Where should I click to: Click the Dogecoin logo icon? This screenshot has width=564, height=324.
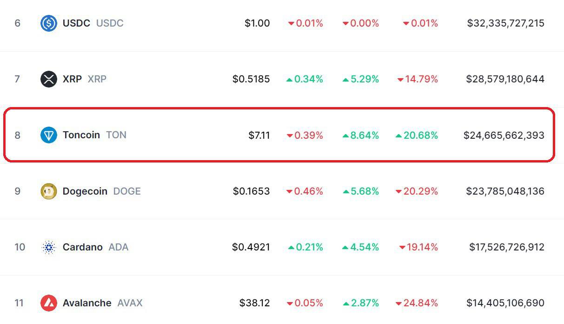tap(49, 191)
